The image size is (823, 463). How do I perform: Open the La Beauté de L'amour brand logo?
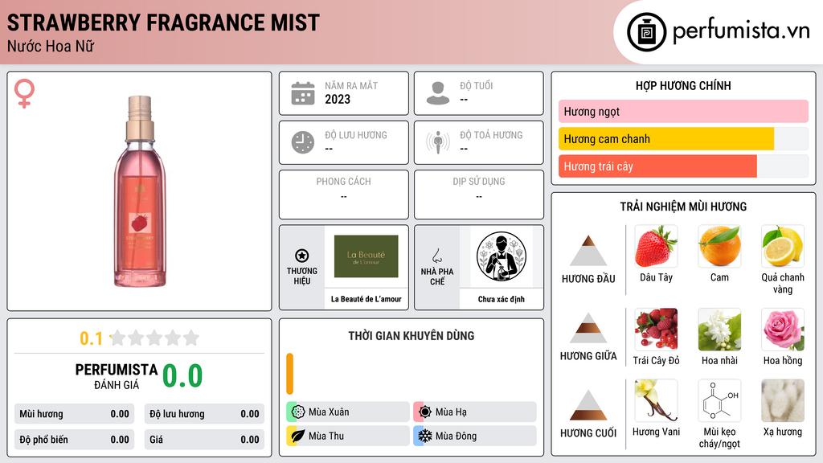(366, 256)
